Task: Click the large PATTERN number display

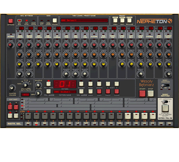Action: [x=65, y=84]
